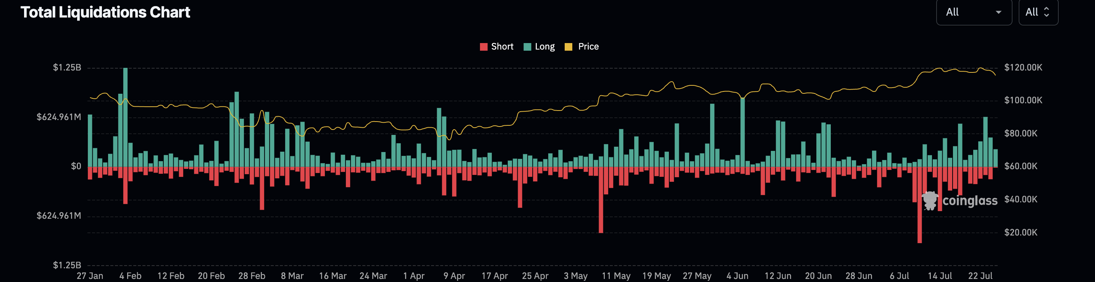Click the up-down chevron icon beside All

(1047, 12)
